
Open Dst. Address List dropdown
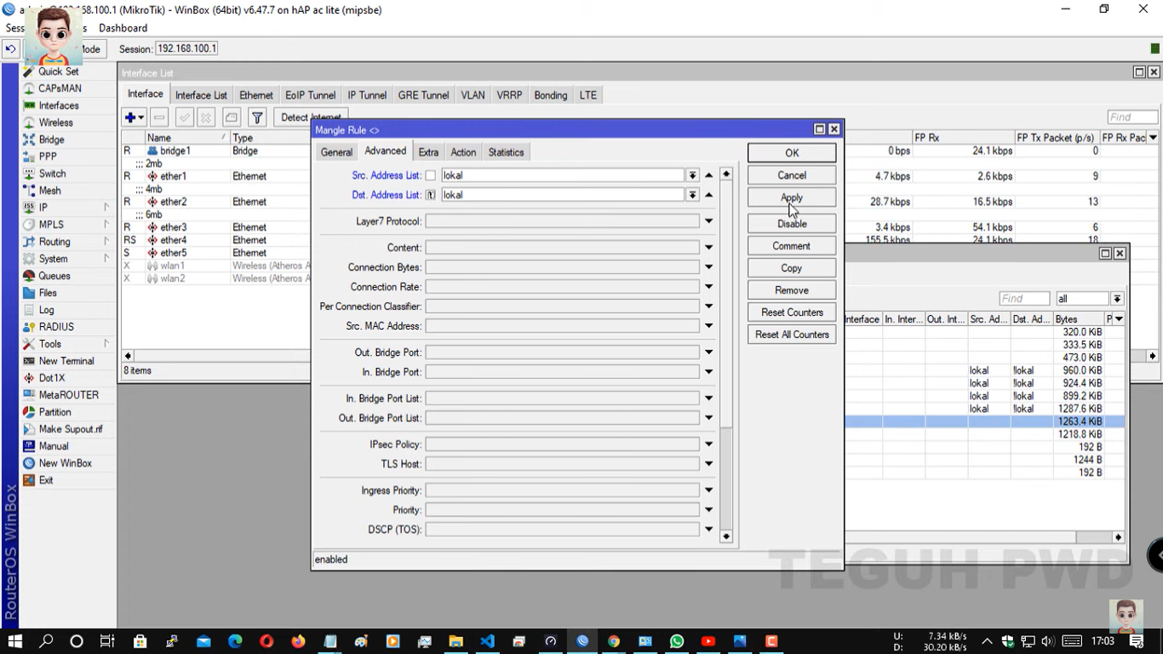pyautogui.click(x=693, y=195)
